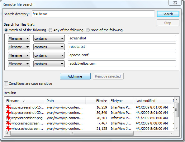
Task: Click the 7,467 byte whocrashedscreen file icon
Action: point(8,123)
